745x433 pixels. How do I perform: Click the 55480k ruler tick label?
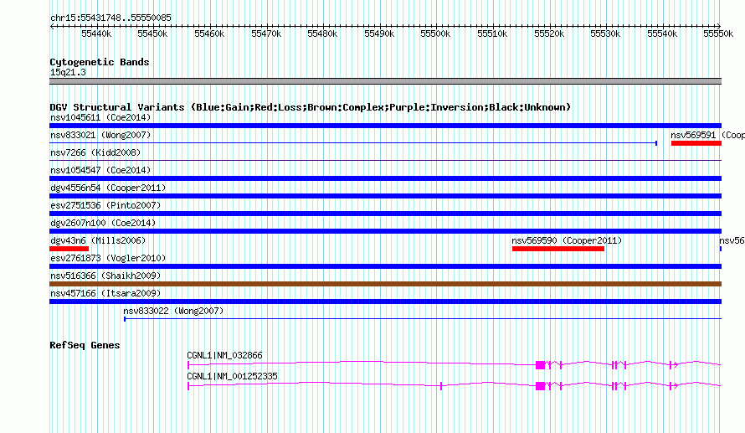point(322,34)
